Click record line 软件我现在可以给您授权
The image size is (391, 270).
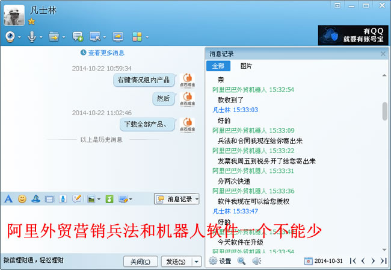(253, 201)
